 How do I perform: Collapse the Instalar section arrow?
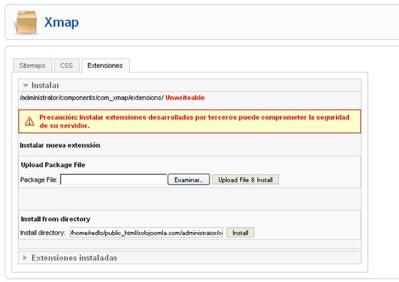click(25, 85)
